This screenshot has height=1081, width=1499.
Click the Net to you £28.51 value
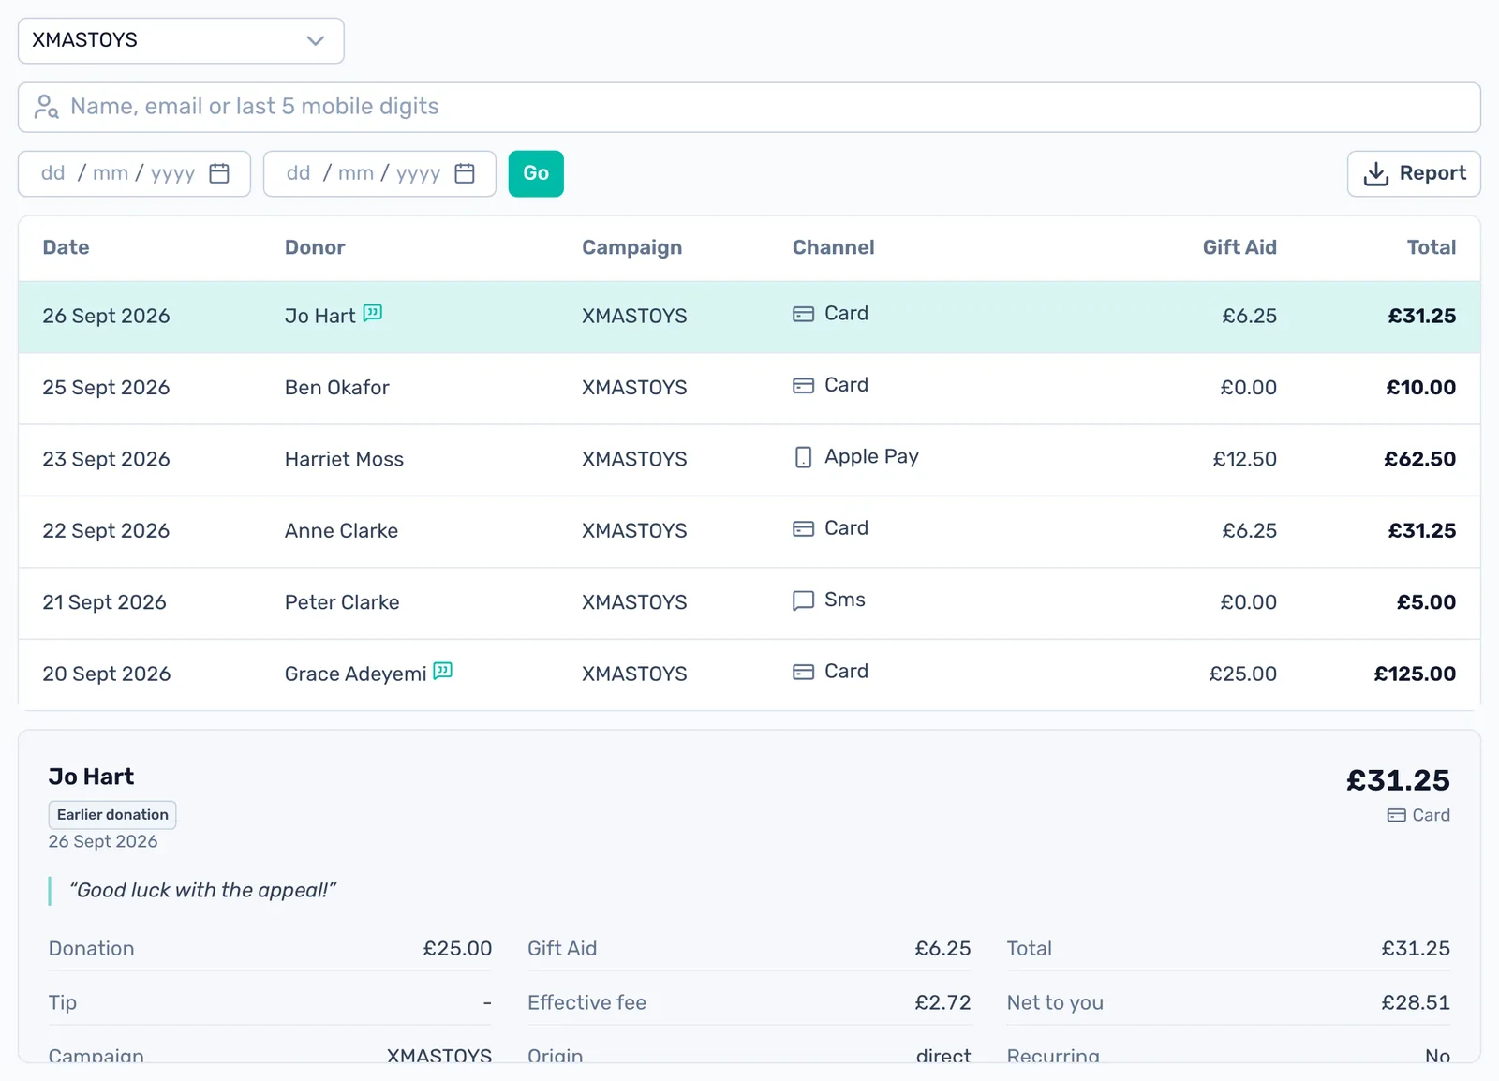pos(1415,1002)
